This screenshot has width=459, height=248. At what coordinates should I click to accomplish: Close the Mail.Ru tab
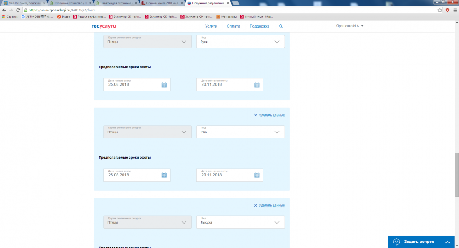(44, 3)
